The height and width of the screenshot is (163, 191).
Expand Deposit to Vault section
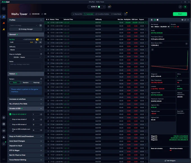26,146
